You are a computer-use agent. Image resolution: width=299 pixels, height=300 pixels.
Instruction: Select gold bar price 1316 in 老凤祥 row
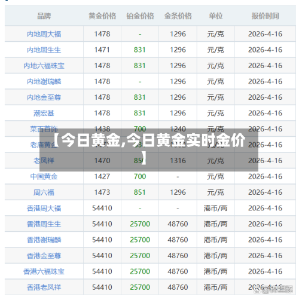pyautogui.click(x=178, y=160)
